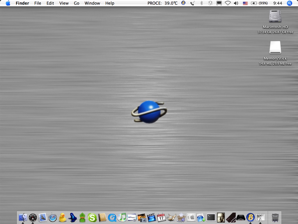The width and height of the screenshot is (298, 224).
Task: Open Cyberduck yellow duck app
Action: point(63,217)
